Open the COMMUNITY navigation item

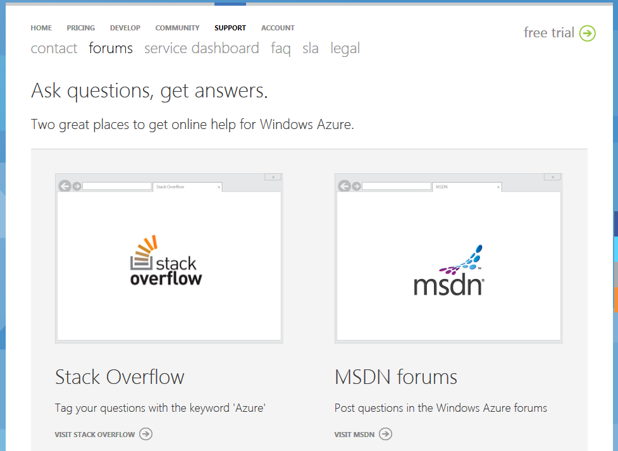tap(177, 28)
